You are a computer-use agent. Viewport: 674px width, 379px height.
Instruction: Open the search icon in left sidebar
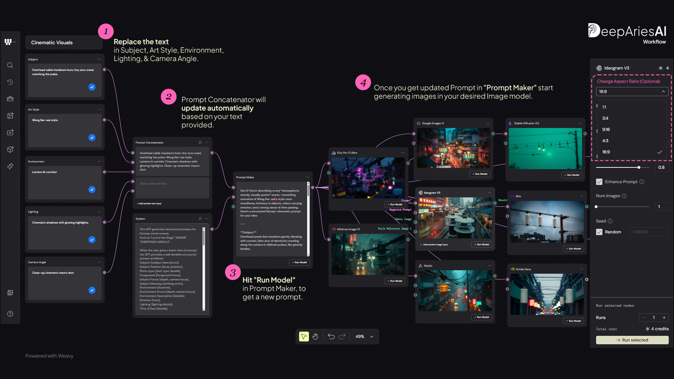(10, 65)
